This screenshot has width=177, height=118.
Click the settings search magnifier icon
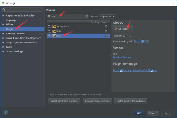4,10
